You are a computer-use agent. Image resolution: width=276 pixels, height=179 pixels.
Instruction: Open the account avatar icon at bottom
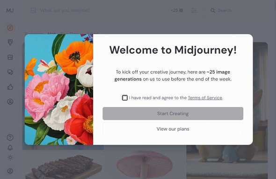pos(10,171)
